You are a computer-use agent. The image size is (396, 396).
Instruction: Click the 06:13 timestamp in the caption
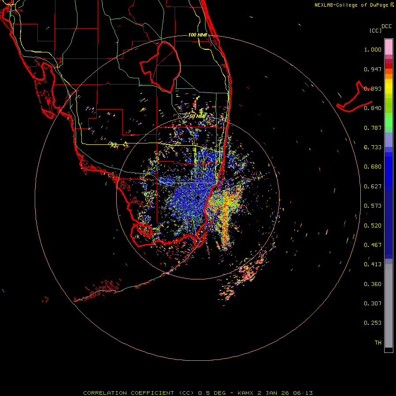303,393
